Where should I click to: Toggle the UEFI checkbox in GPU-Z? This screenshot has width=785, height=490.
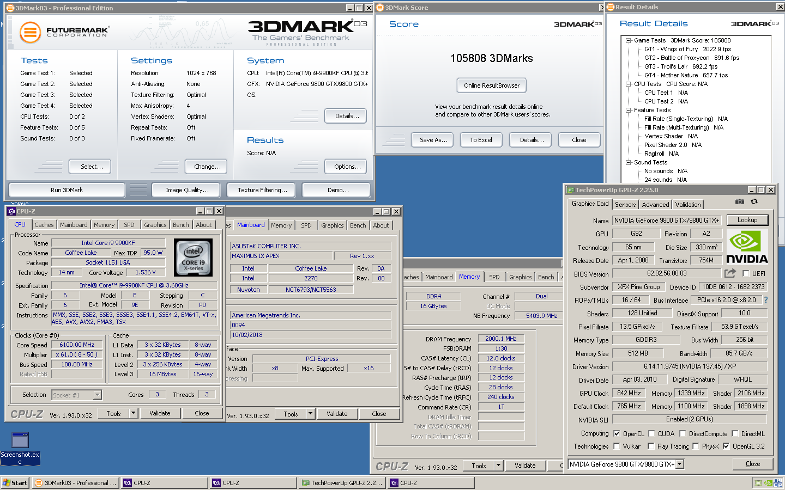tap(746, 273)
